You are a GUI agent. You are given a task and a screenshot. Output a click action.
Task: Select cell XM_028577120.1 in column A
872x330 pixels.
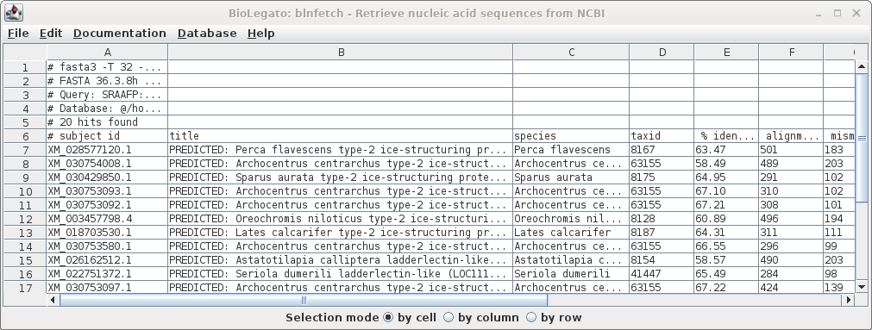107,150
